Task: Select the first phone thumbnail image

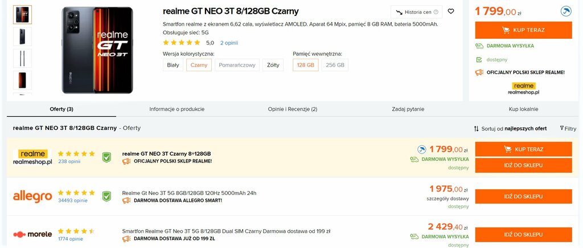Action: point(22,15)
